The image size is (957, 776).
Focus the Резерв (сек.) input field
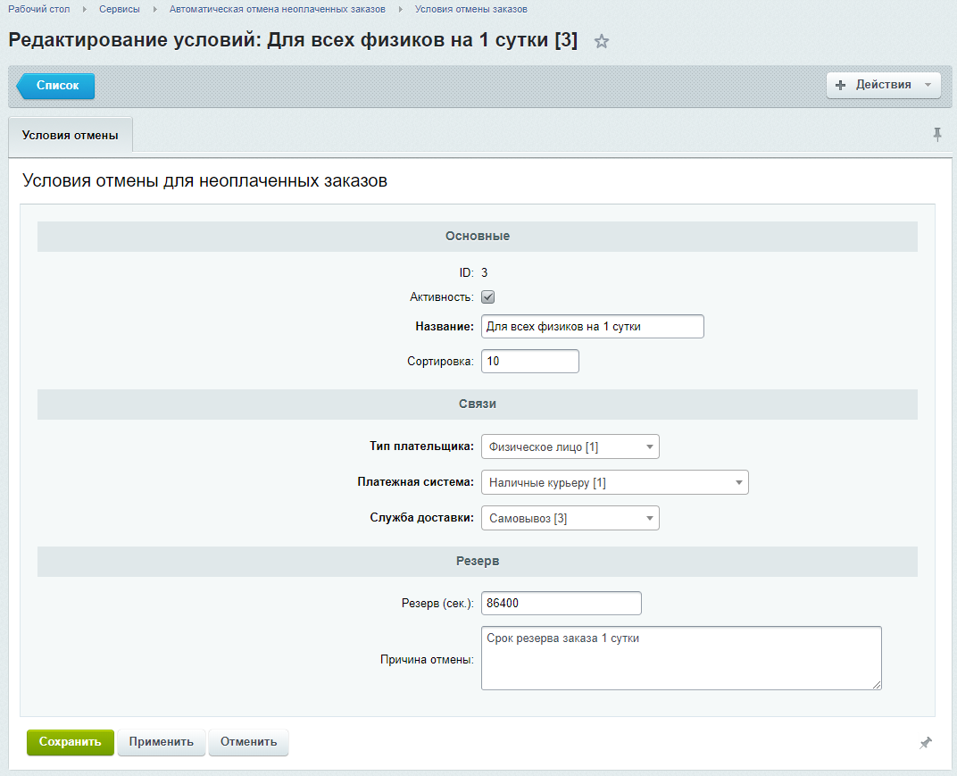point(561,604)
